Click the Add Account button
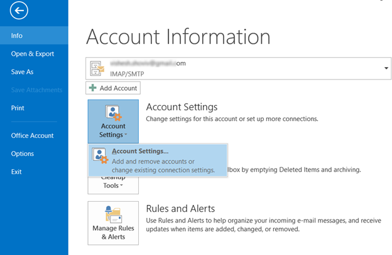Viewport: 392px width, 255px height. point(113,88)
